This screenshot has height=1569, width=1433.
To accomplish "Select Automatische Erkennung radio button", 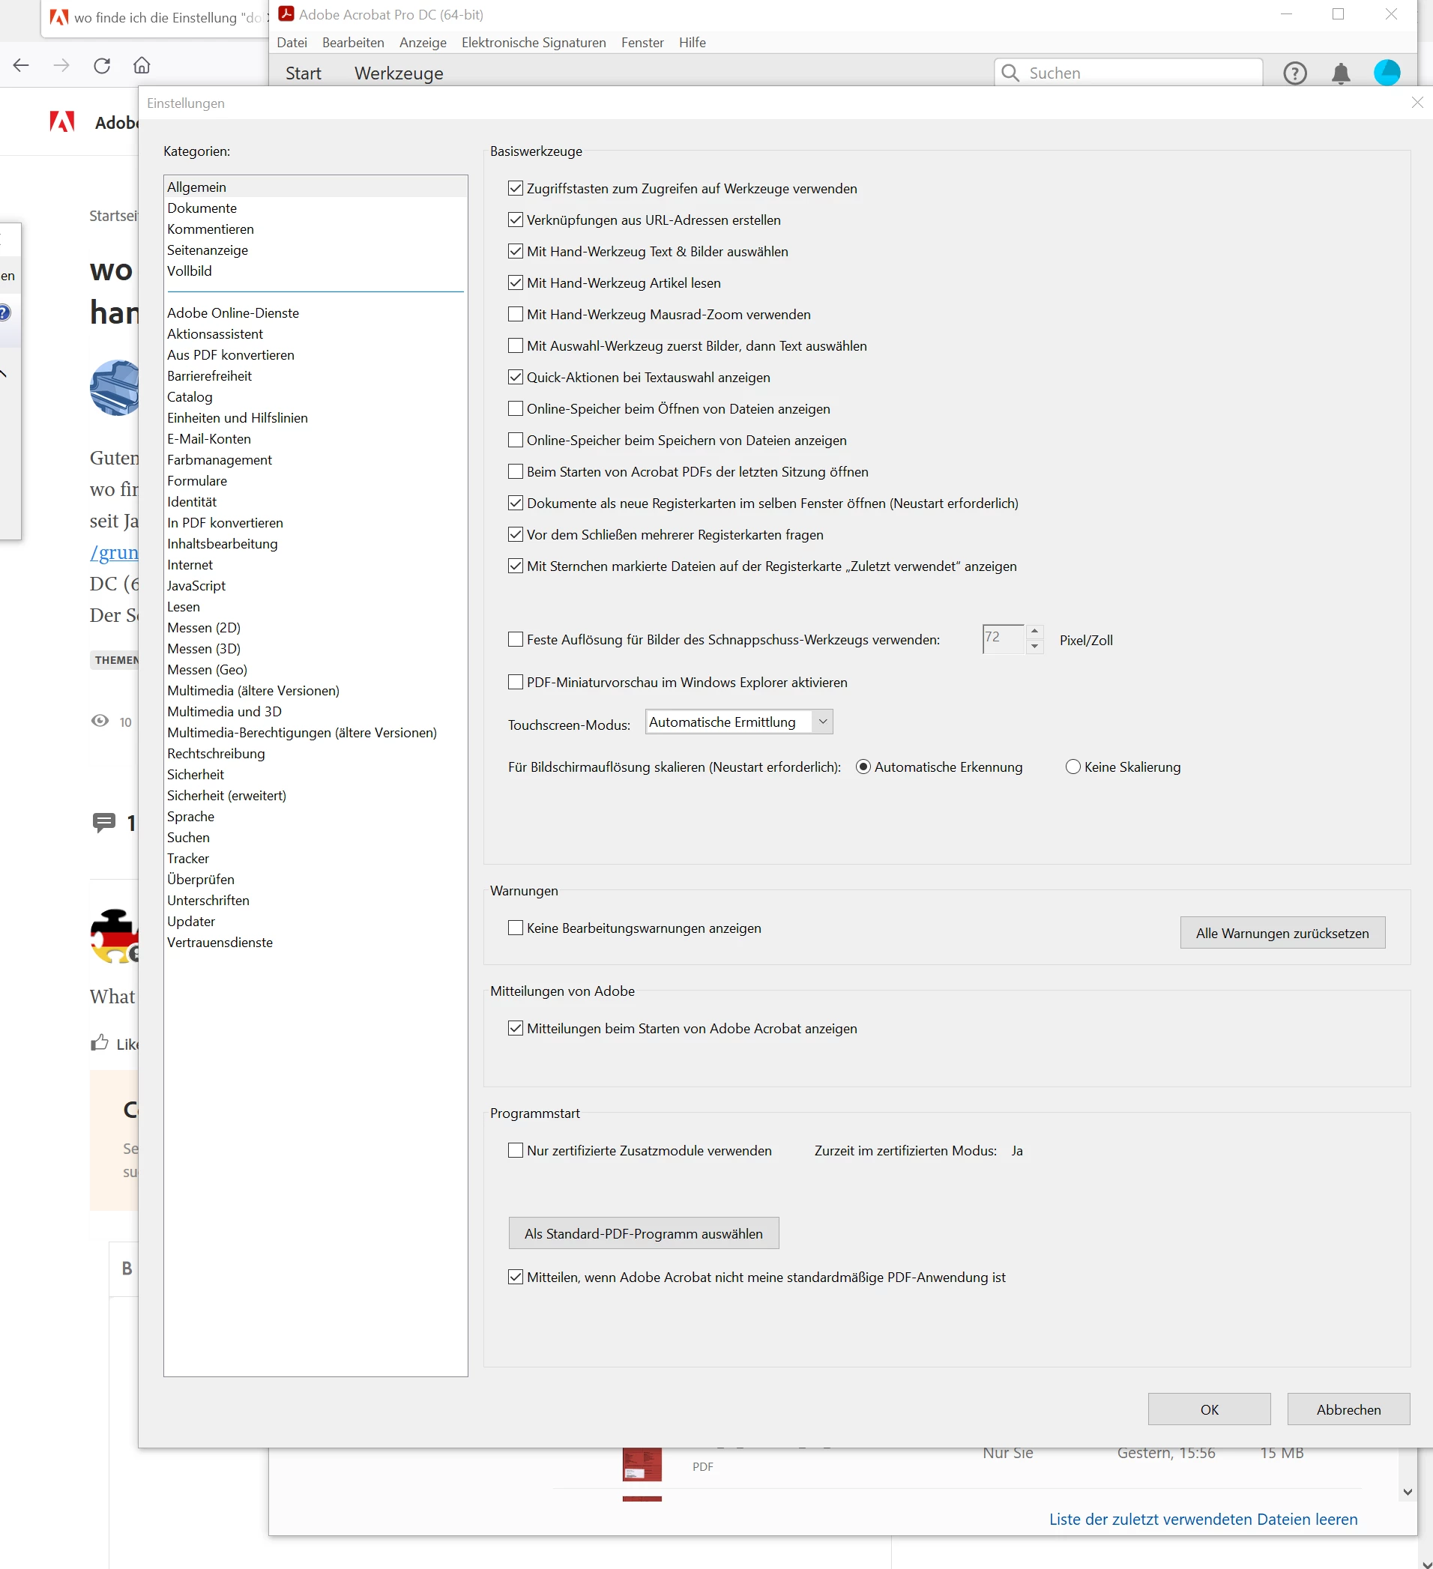I will click(863, 767).
